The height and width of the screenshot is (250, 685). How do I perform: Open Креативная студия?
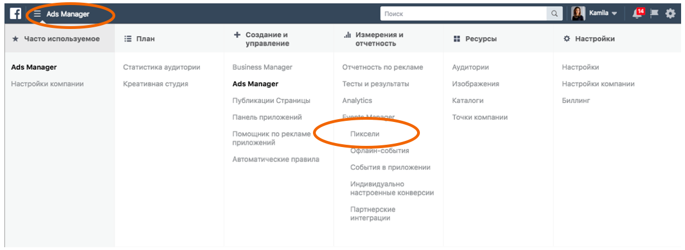155,84
